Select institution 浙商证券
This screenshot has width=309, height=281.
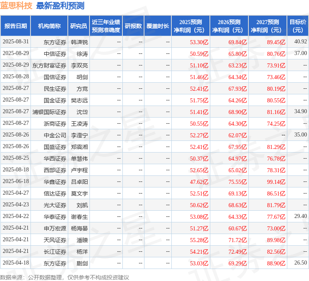(x=55, y=124)
